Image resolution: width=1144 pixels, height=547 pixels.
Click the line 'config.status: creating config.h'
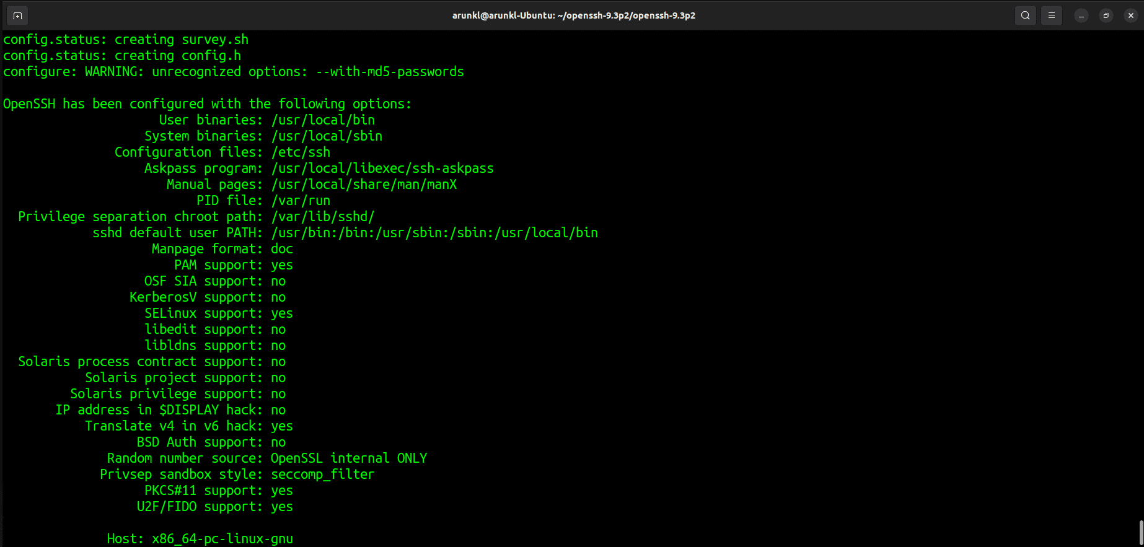[122, 56]
